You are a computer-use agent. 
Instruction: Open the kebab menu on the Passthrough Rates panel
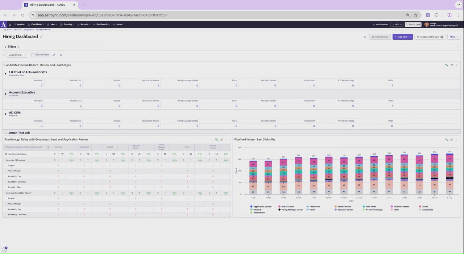point(227,139)
